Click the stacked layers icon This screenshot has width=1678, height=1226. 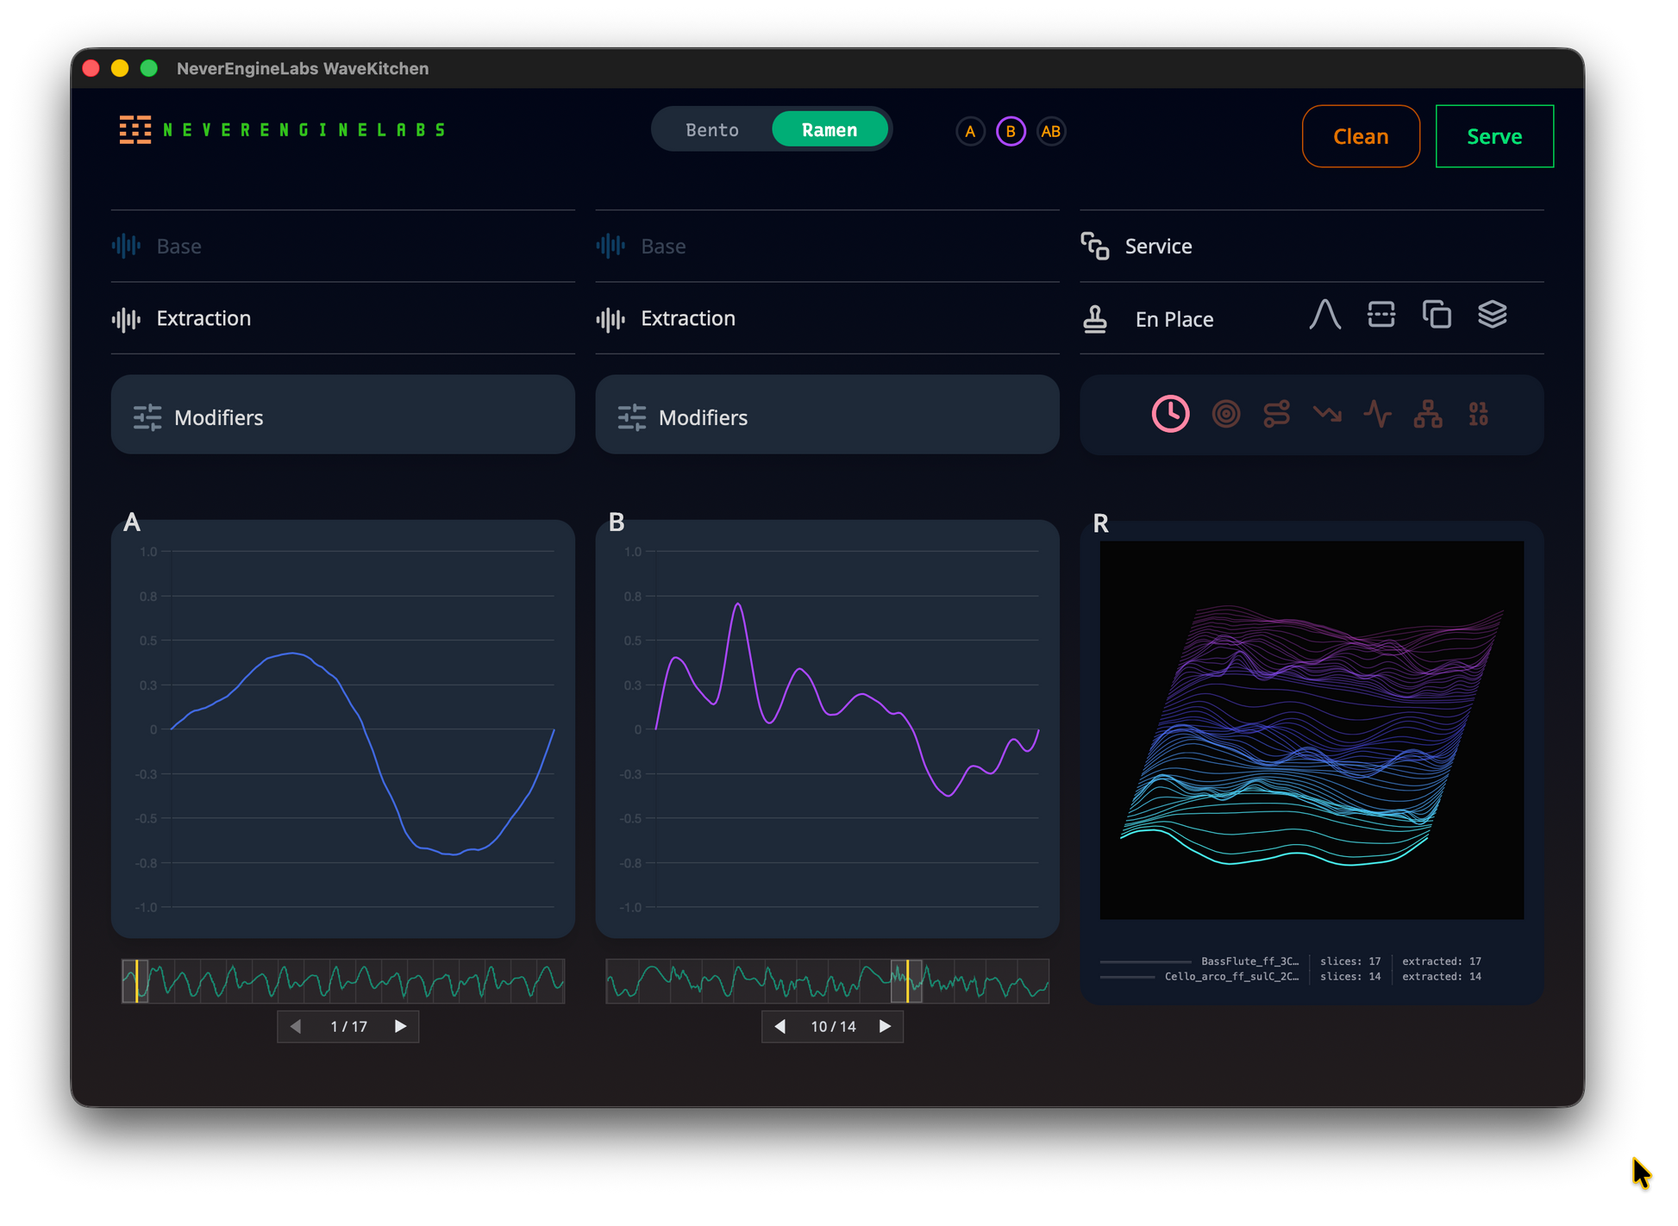(1492, 315)
